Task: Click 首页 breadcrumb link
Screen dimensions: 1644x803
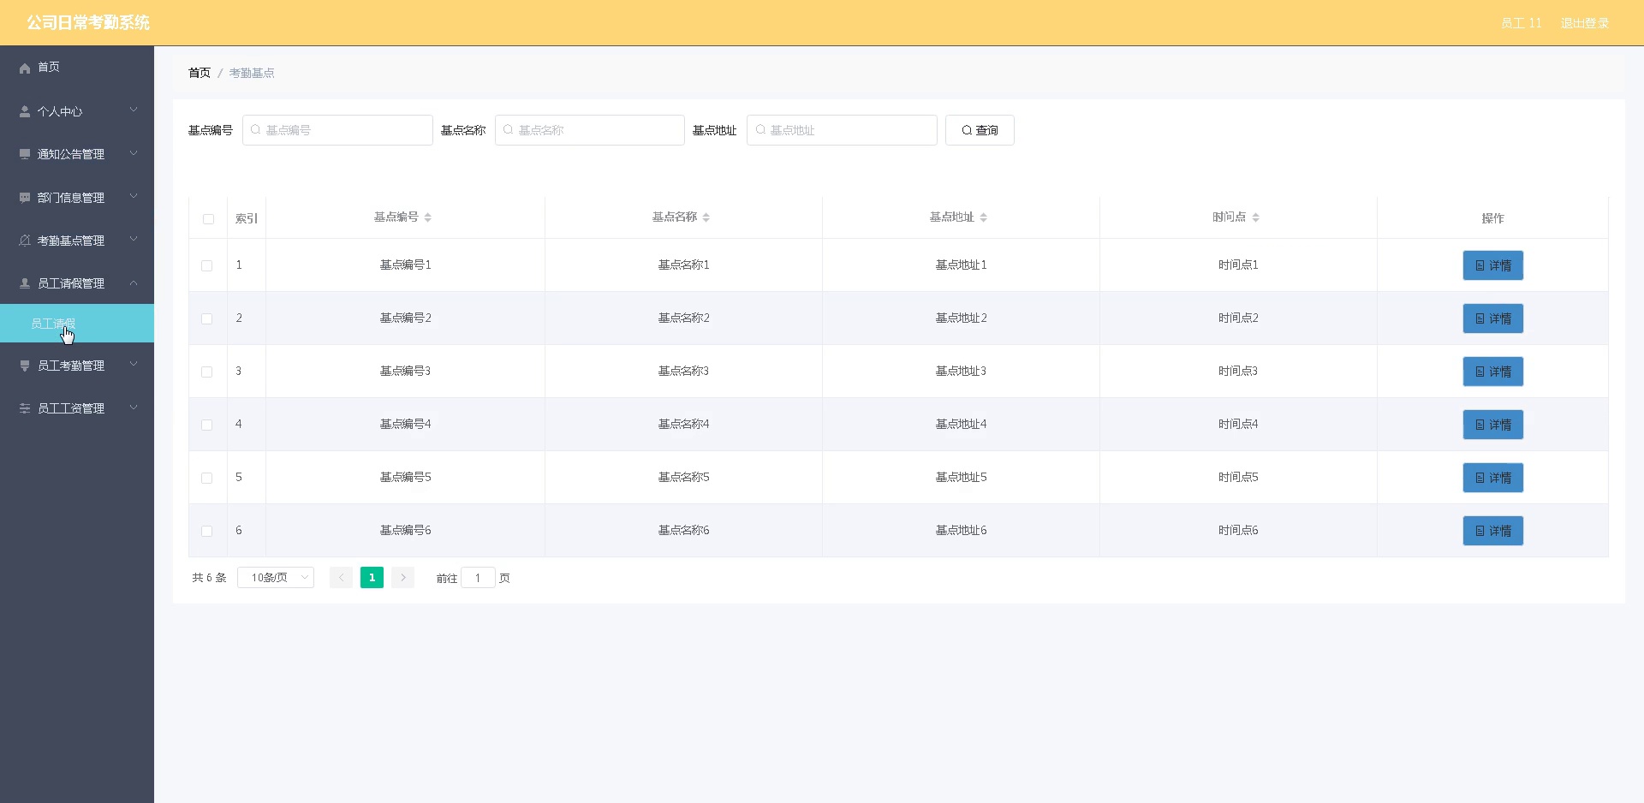Action: point(200,73)
